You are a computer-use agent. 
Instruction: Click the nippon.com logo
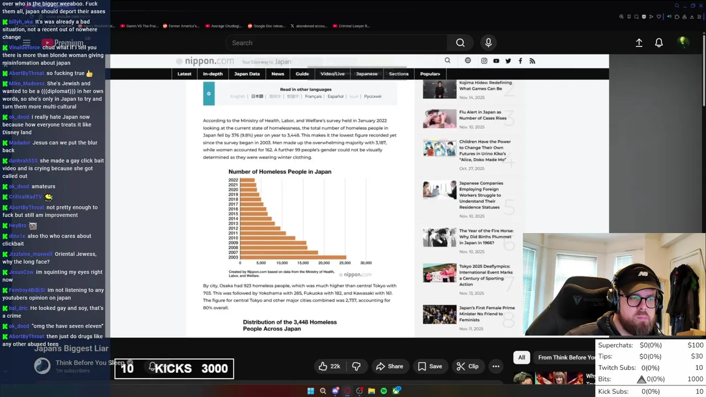click(205, 61)
